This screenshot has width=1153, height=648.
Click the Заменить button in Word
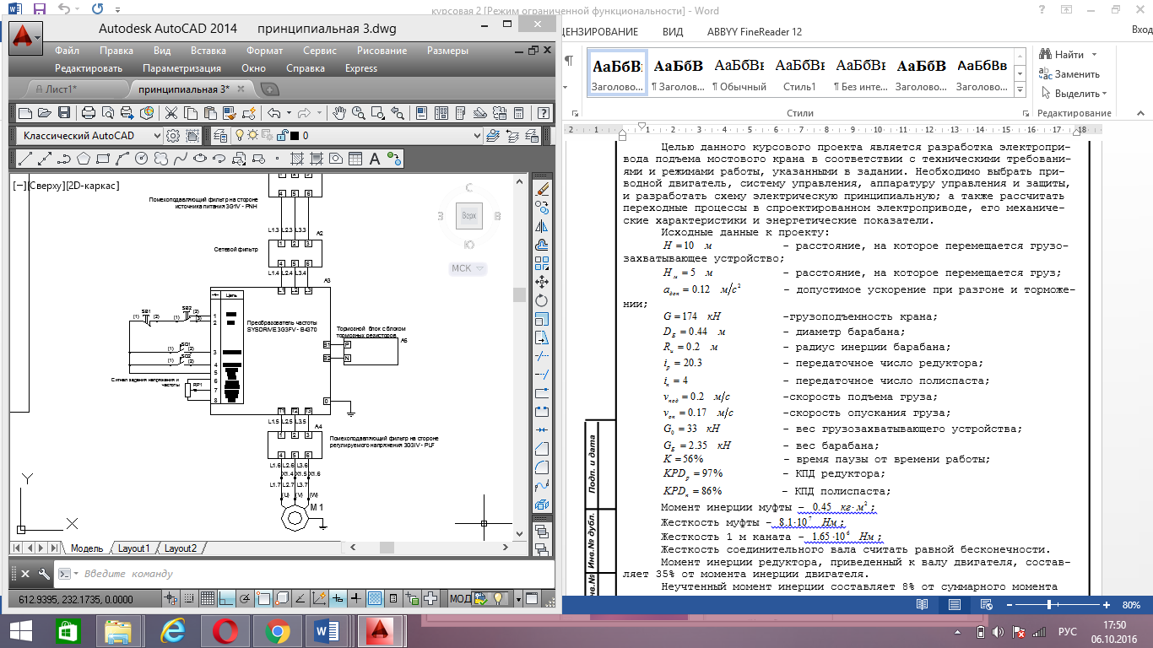[1068, 74]
